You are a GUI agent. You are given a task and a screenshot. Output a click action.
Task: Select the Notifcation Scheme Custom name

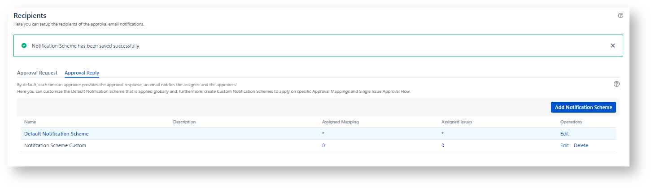tap(55, 145)
